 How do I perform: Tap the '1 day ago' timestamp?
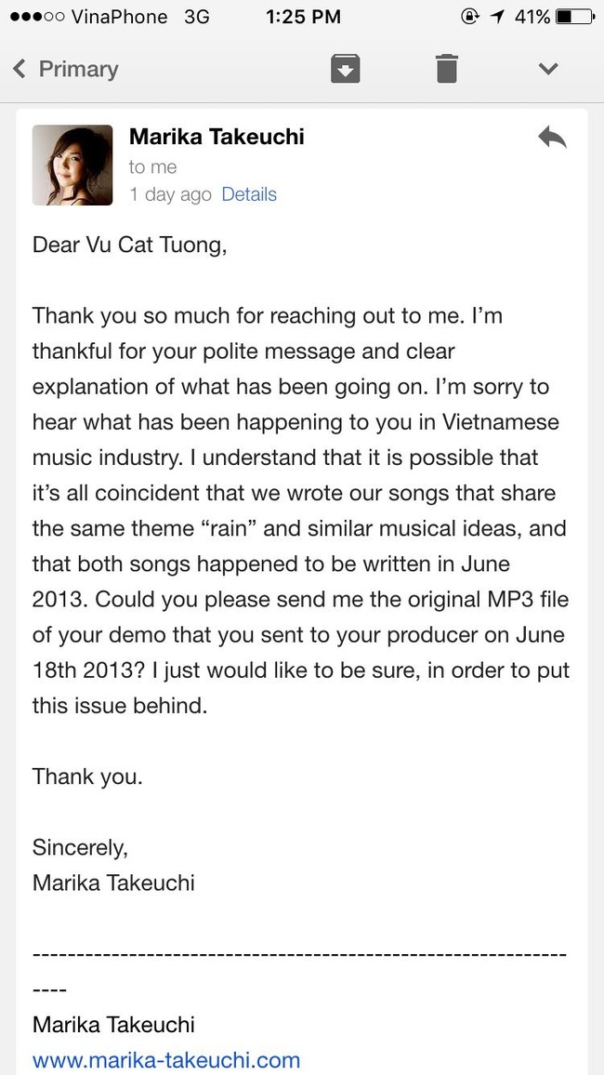pyautogui.click(x=171, y=194)
